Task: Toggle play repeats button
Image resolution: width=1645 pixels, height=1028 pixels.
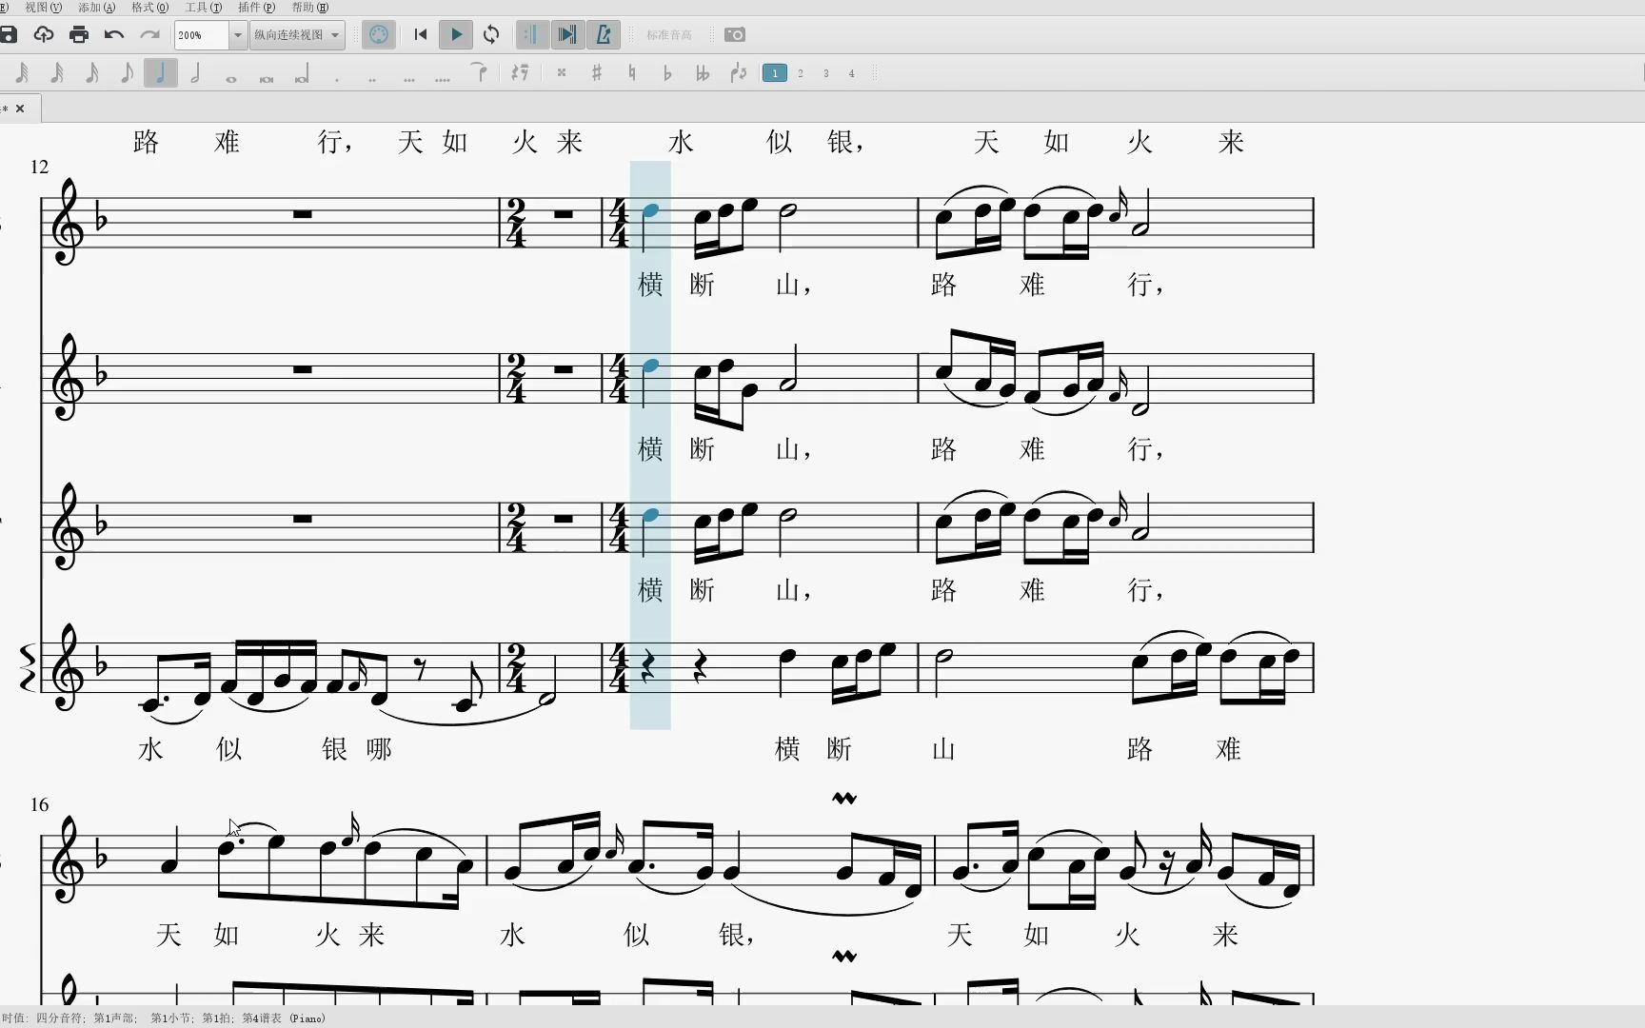Action: pos(531,35)
